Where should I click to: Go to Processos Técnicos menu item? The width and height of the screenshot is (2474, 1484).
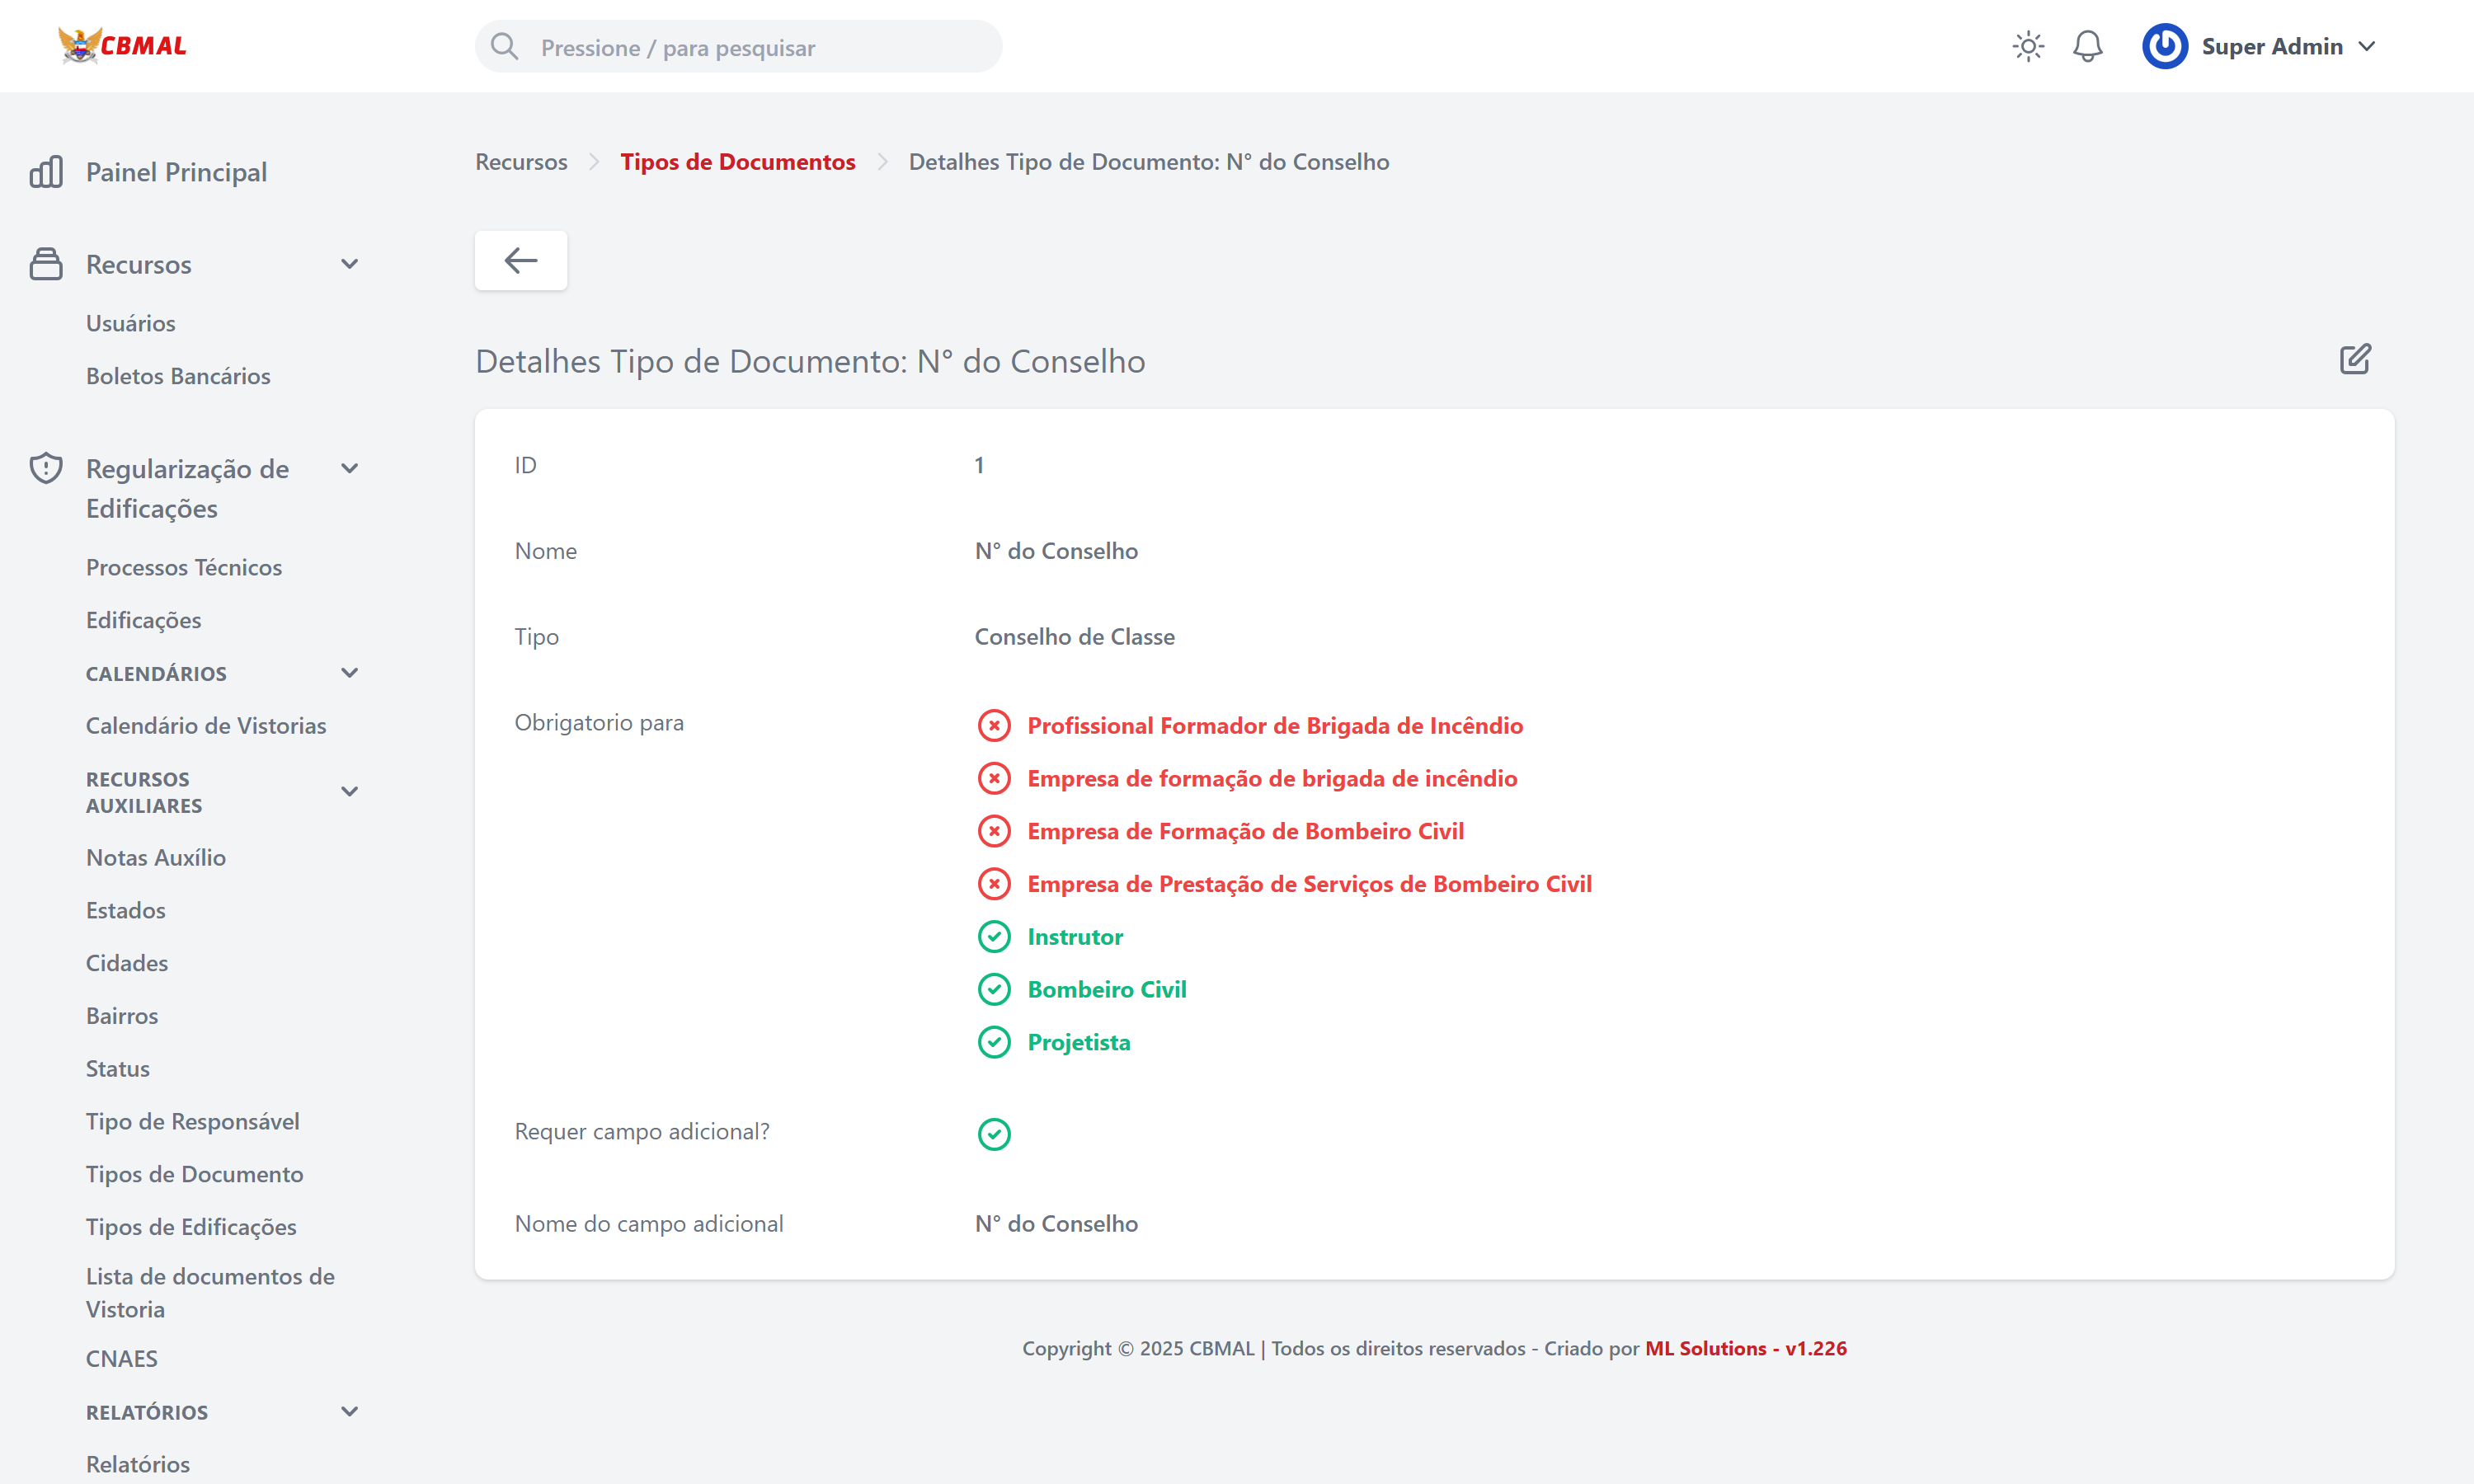tap(184, 568)
